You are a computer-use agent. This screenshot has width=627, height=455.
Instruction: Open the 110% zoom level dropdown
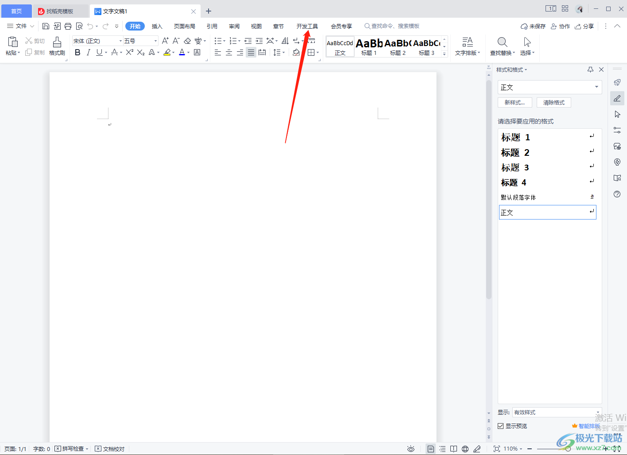tap(513, 449)
